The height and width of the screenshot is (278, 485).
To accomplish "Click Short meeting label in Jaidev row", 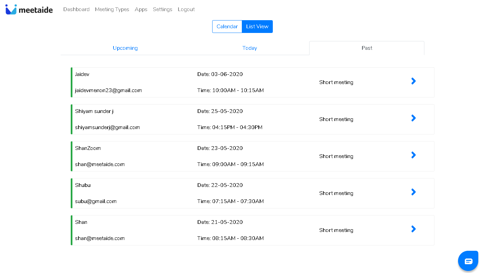I will click(x=336, y=82).
